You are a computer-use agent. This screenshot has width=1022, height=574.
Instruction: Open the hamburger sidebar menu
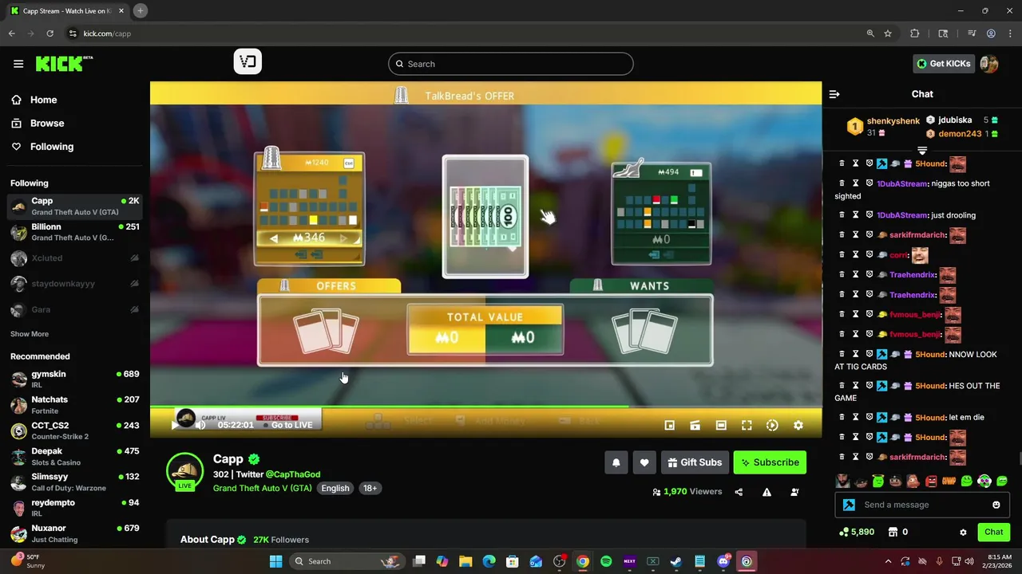point(18,64)
